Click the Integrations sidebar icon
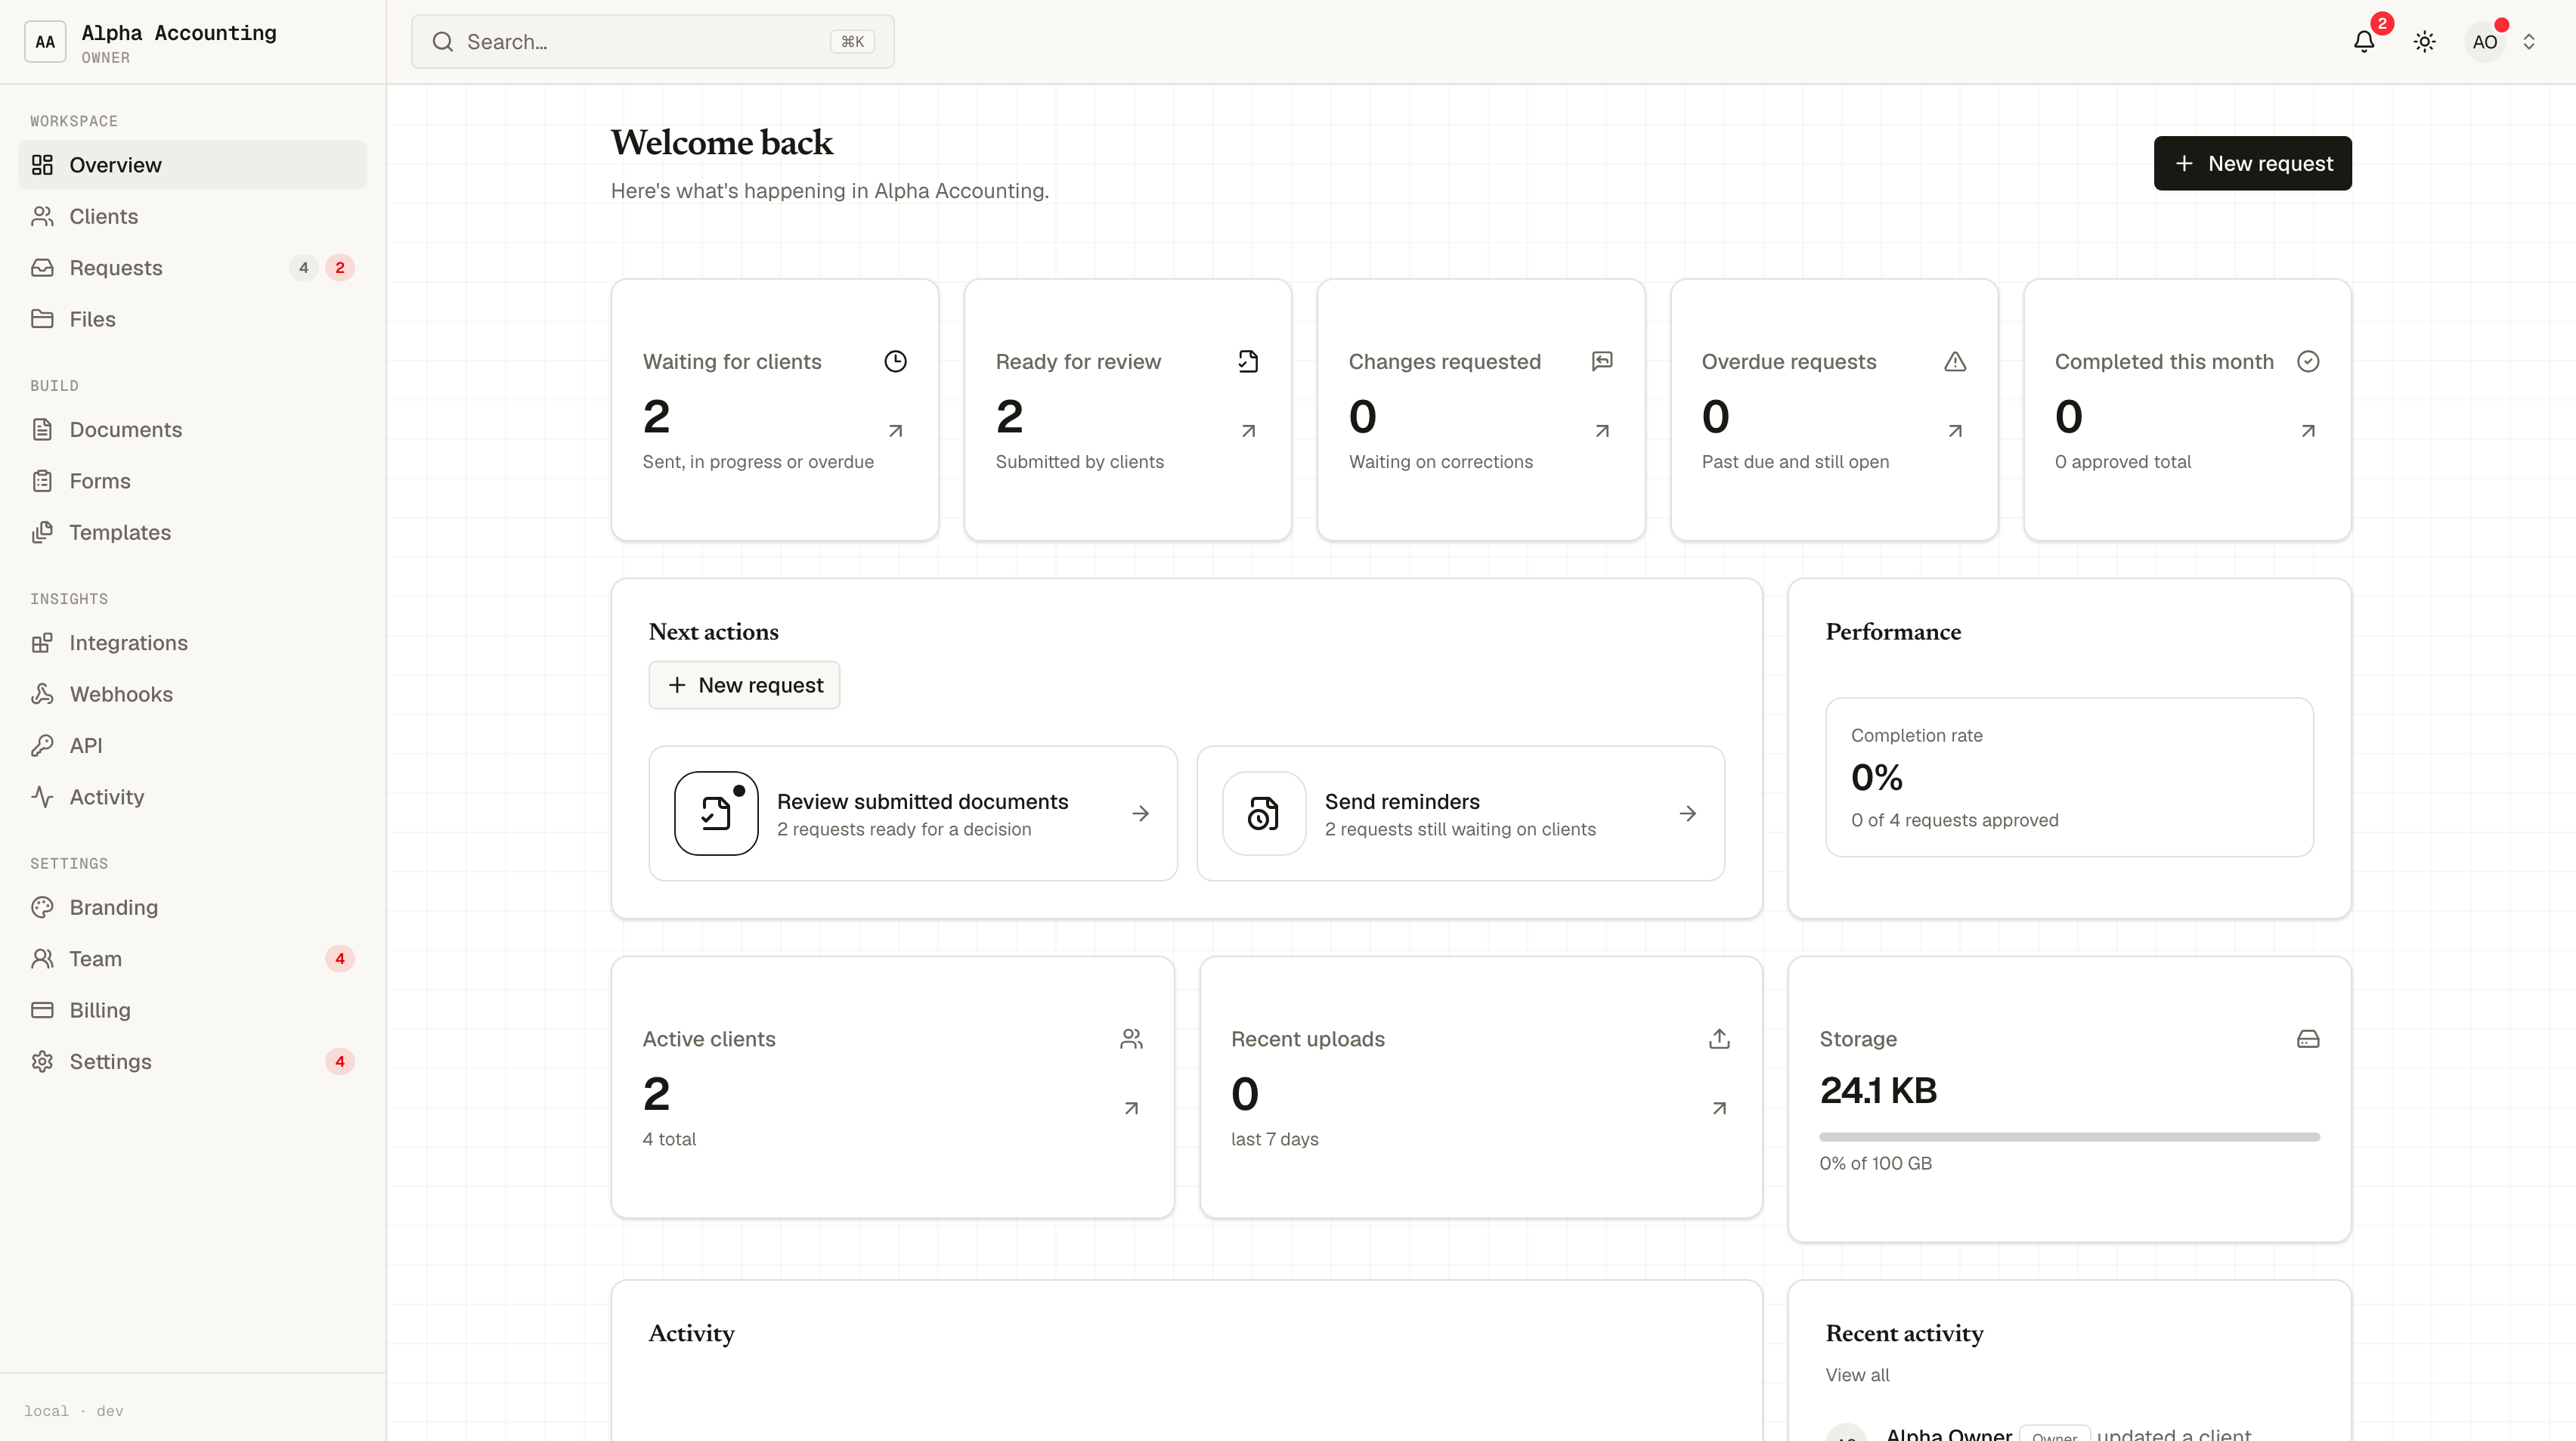The width and height of the screenshot is (2576, 1441). [x=42, y=643]
